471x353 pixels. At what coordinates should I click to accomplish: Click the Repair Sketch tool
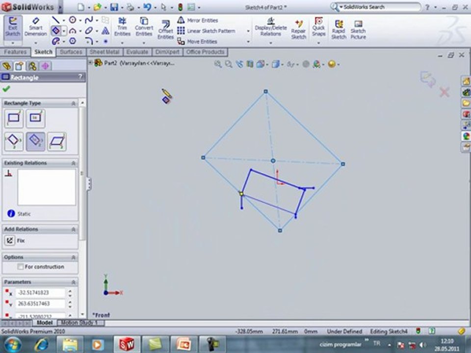299,30
